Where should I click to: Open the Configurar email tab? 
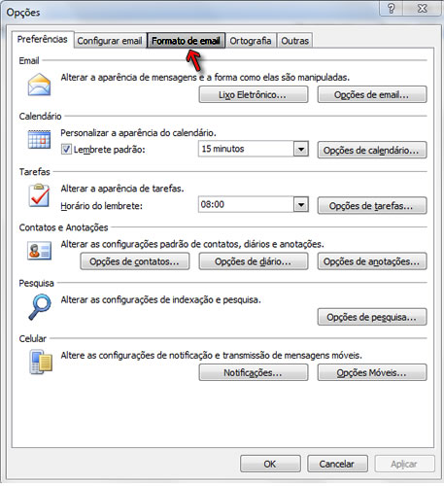point(110,41)
